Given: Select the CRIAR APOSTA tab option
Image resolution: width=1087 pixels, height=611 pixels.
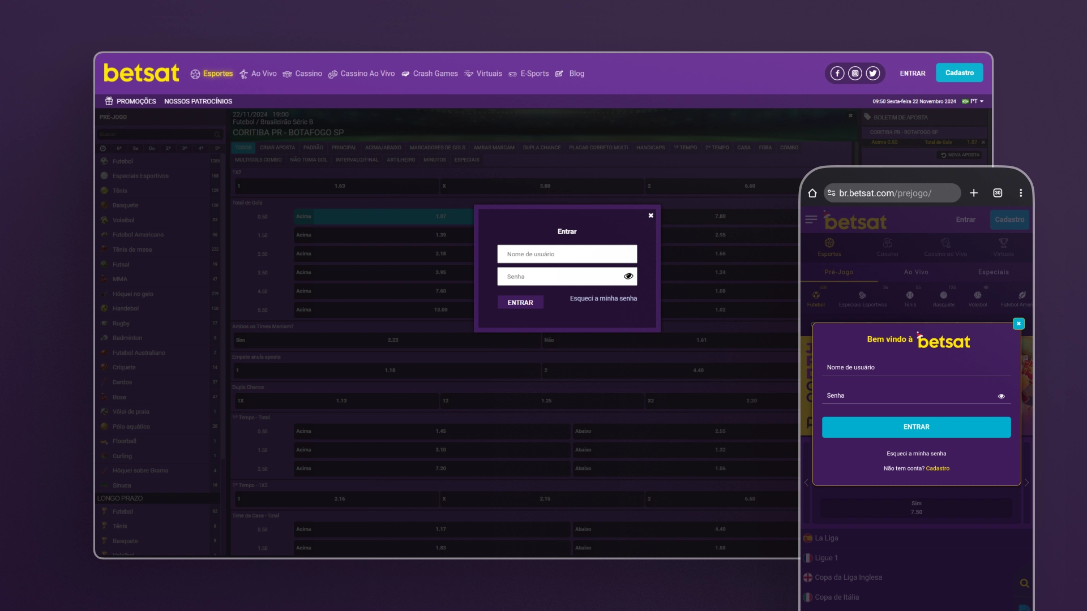Looking at the screenshot, I should [x=276, y=147].
